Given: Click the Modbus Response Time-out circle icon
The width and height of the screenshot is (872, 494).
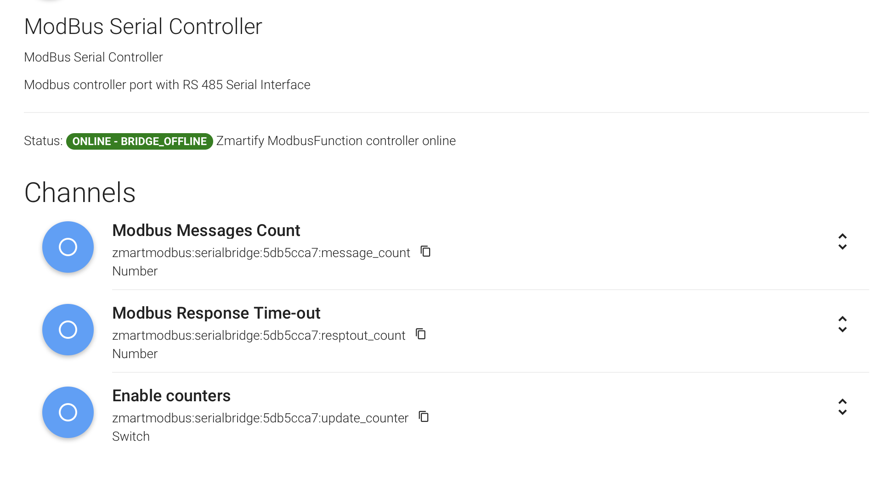Looking at the screenshot, I should pyautogui.click(x=68, y=330).
